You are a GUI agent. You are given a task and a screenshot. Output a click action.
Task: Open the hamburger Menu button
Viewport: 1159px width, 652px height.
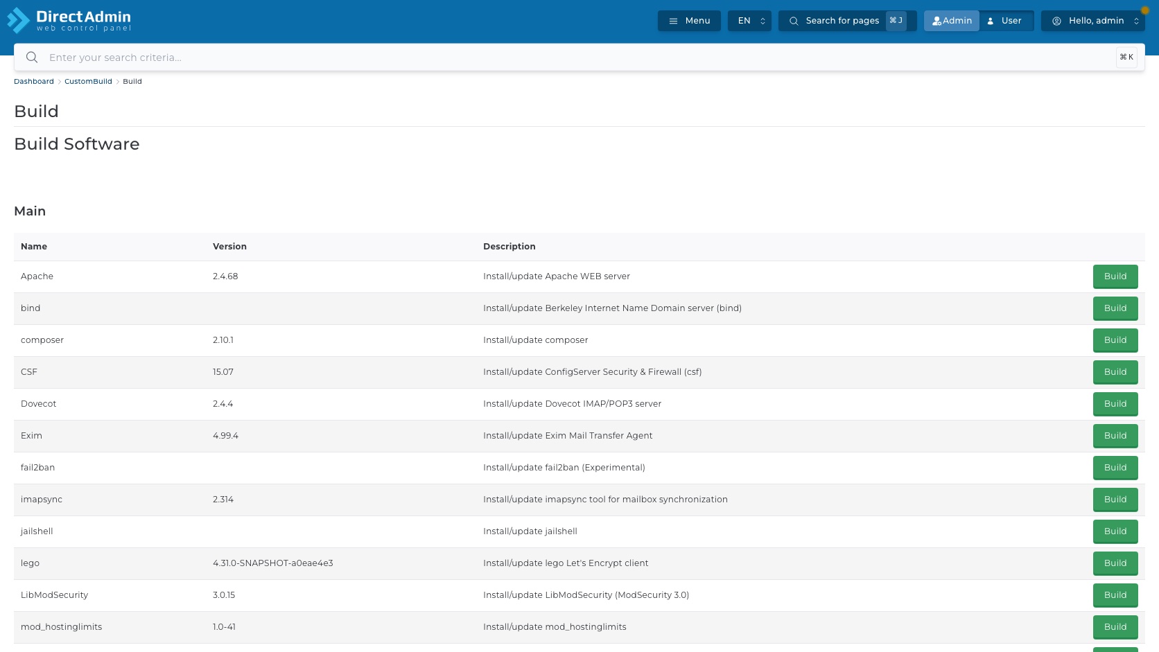689,21
